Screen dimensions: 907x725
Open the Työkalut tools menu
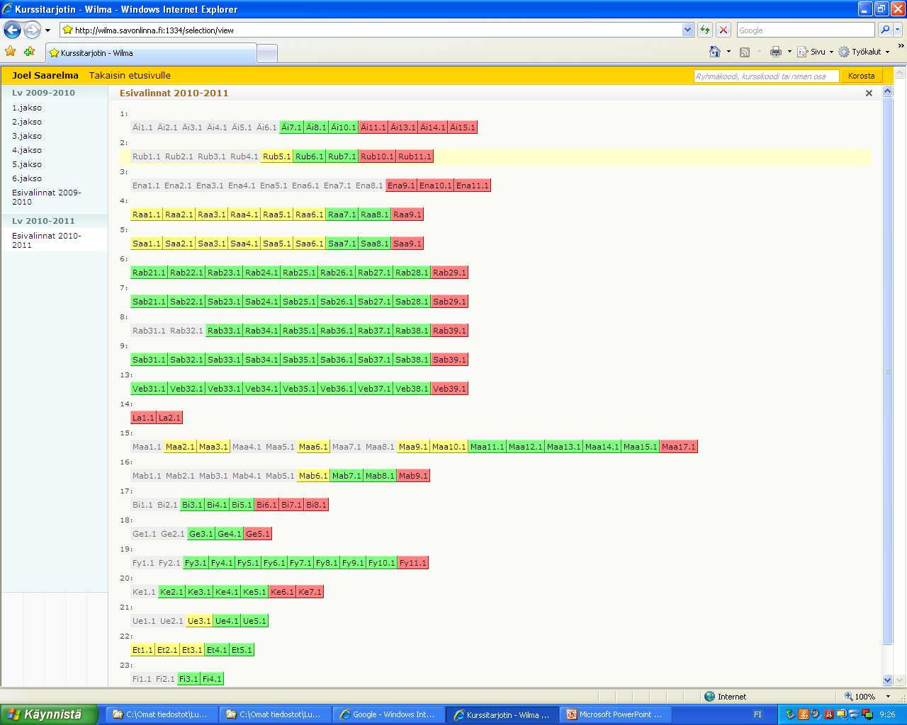coord(864,52)
